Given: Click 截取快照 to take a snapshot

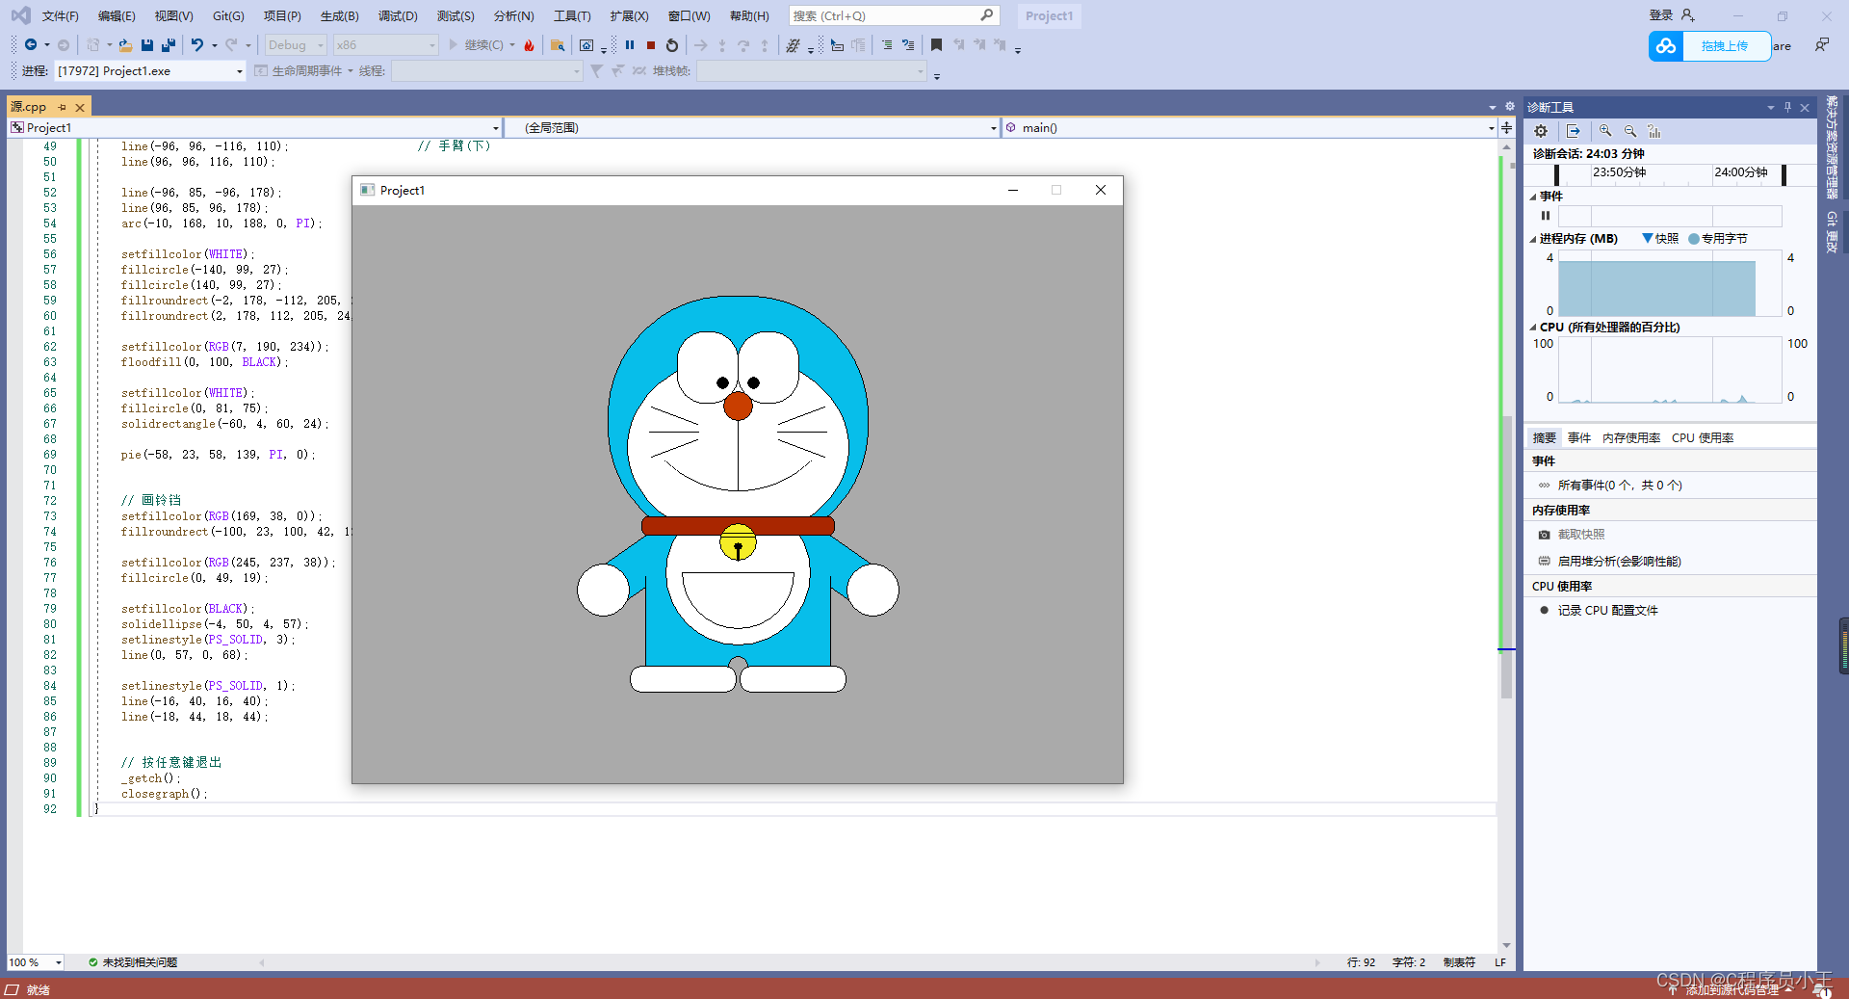Looking at the screenshot, I should pyautogui.click(x=1581, y=534).
